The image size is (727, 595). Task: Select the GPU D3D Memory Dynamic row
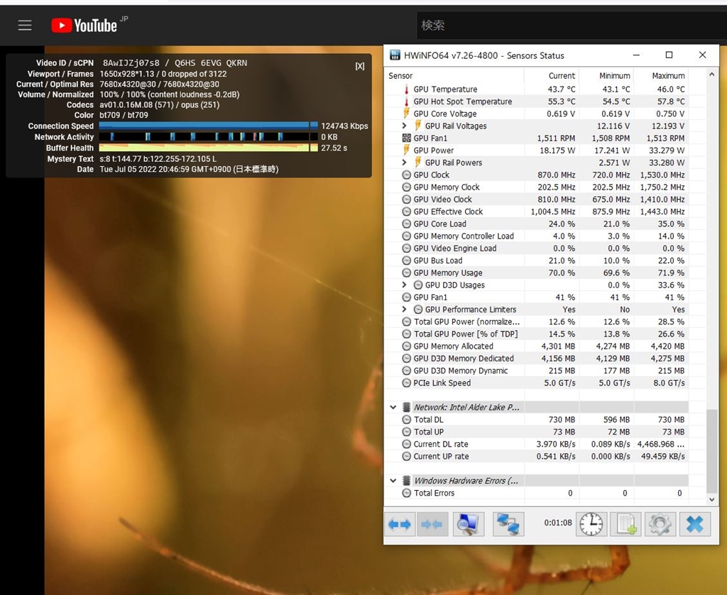click(537, 371)
